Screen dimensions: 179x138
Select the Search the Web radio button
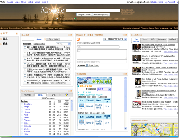[x=57, y=19]
